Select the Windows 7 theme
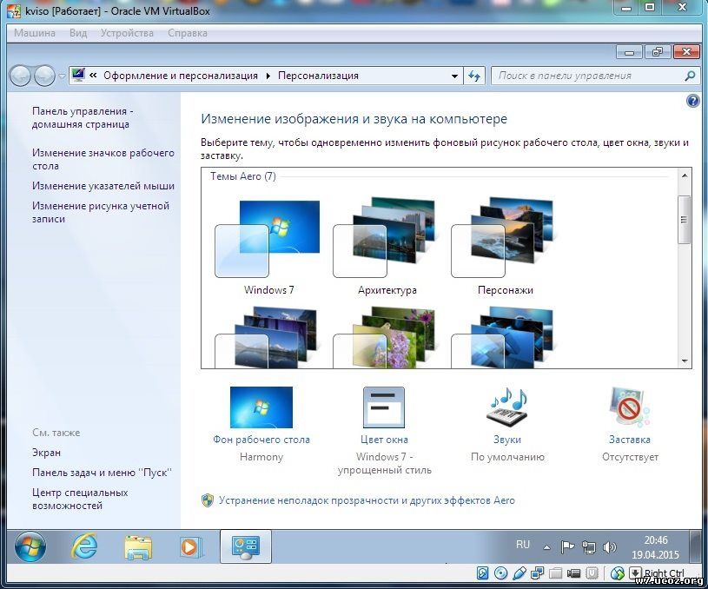The height and width of the screenshot is (589, 708). (x=268, y=246)
